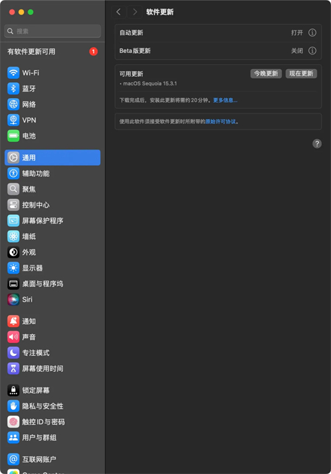Open 有软件更新可用 notification item

[52, 52]
